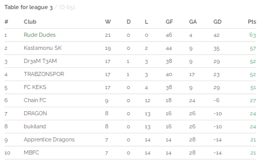Open MBFC club page
Image resolution: width=261 pixels, height=160 pixels.
pyautogui.click(x=31, y=153)
